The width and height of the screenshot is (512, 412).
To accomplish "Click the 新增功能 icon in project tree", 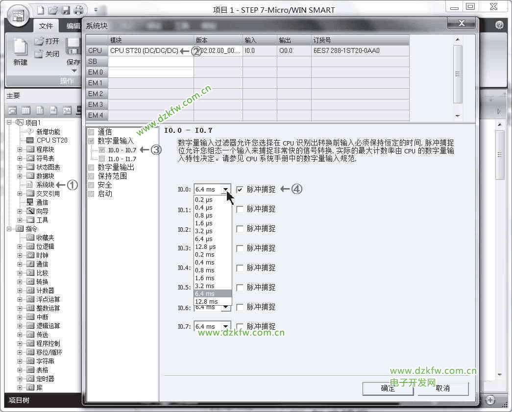I will pyautogui.click(x=30, y=132).
